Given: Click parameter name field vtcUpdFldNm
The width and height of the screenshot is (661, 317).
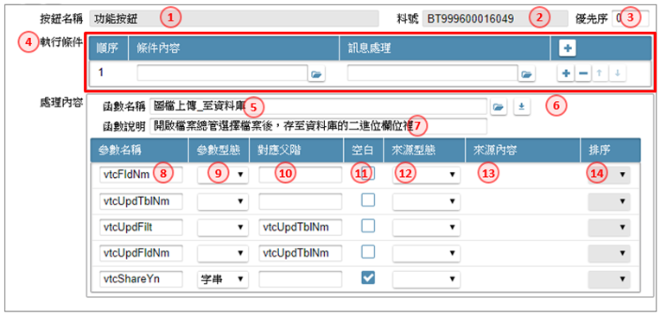Looking at the screenshot, I should [x=141, y=253].
